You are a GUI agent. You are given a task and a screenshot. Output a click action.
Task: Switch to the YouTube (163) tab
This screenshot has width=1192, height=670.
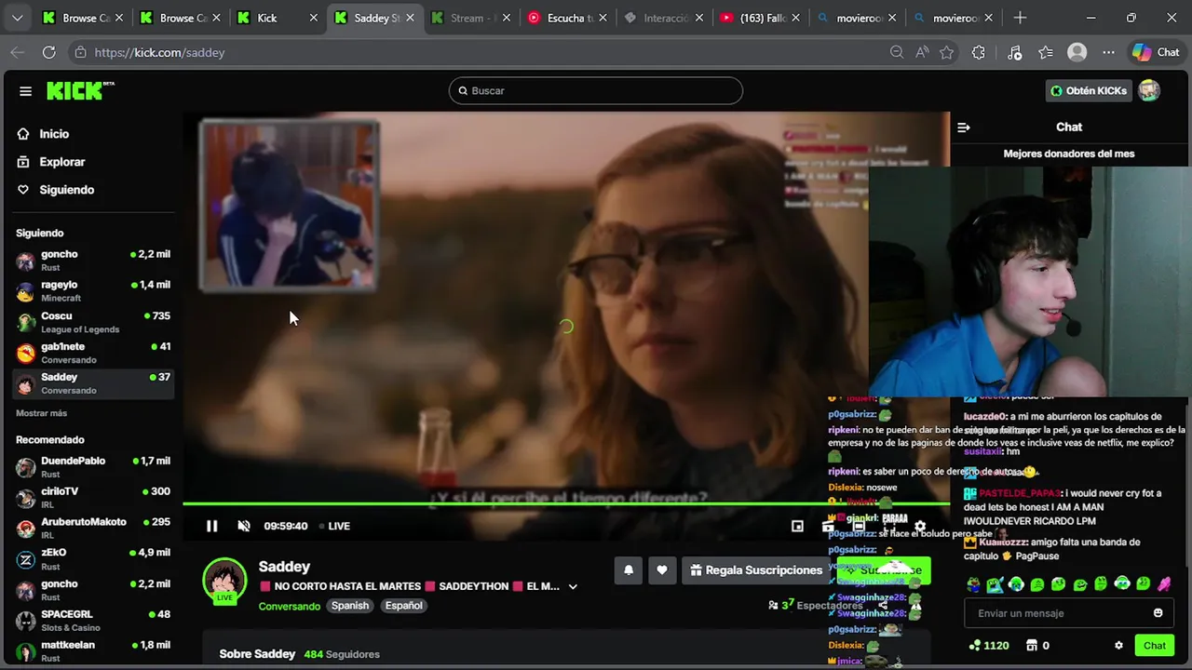click(x=759, y=18)
